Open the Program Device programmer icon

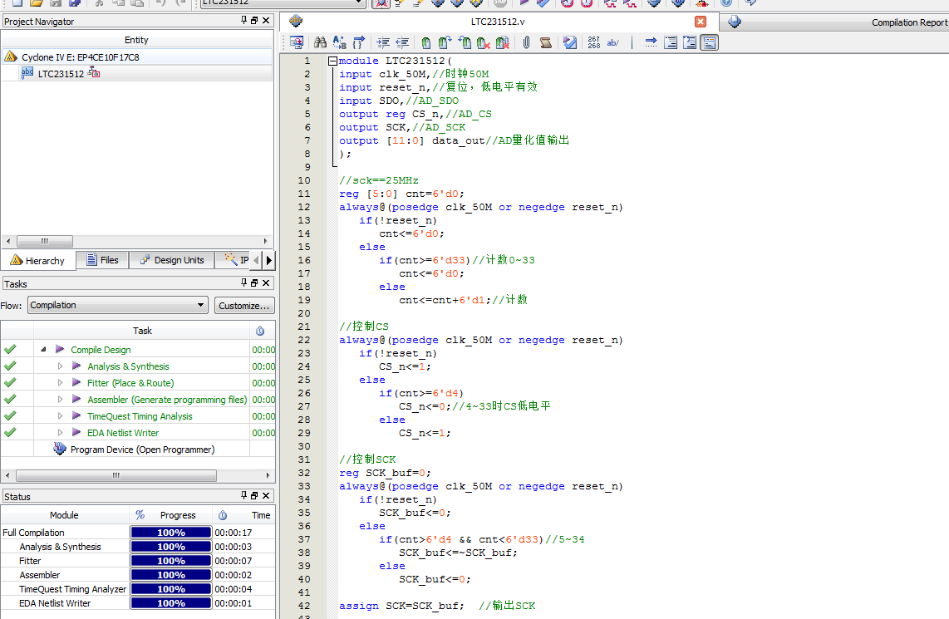[x=59, y=450]
